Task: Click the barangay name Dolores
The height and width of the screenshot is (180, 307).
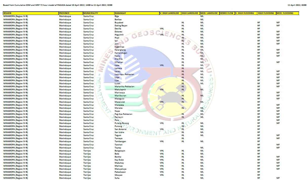Action: 118,32
